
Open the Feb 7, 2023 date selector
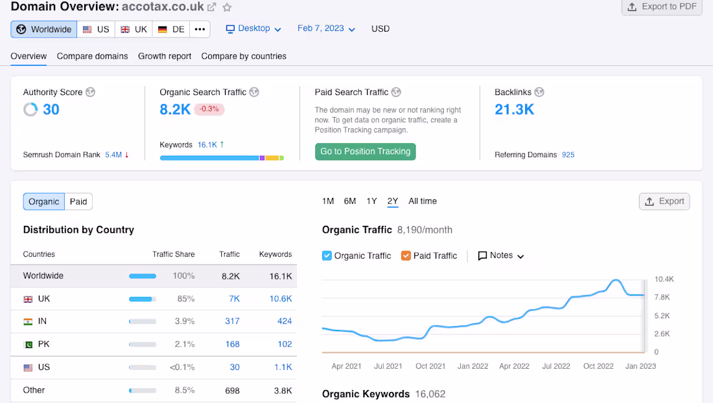click(325, 28)
